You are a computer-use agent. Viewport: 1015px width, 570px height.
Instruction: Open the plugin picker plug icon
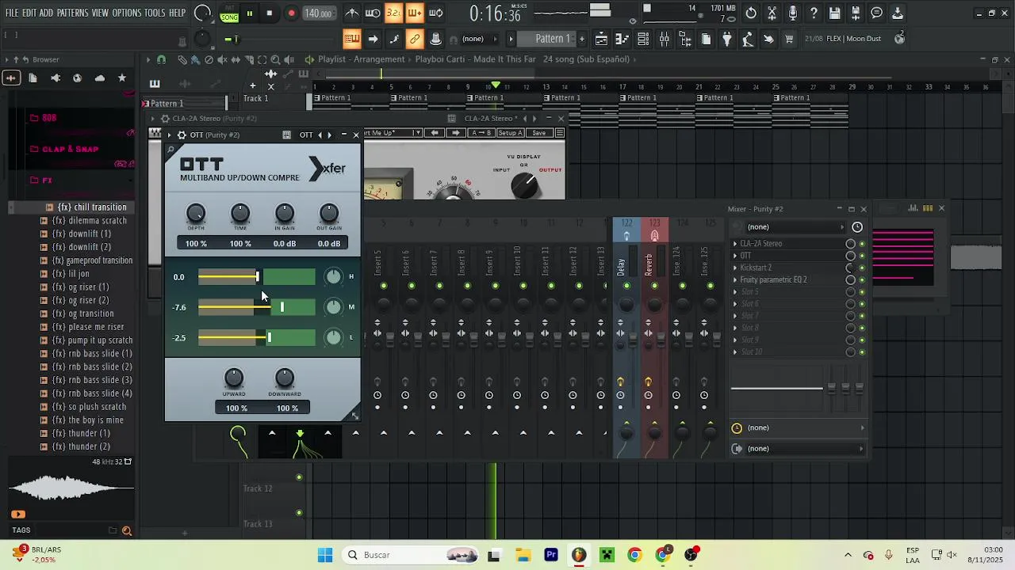click(727, 39)
